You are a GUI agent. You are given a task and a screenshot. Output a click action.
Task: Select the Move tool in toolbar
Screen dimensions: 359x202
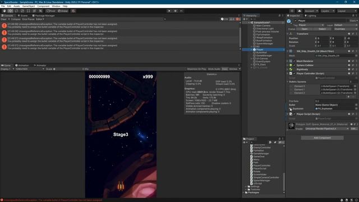pos(10,11)
